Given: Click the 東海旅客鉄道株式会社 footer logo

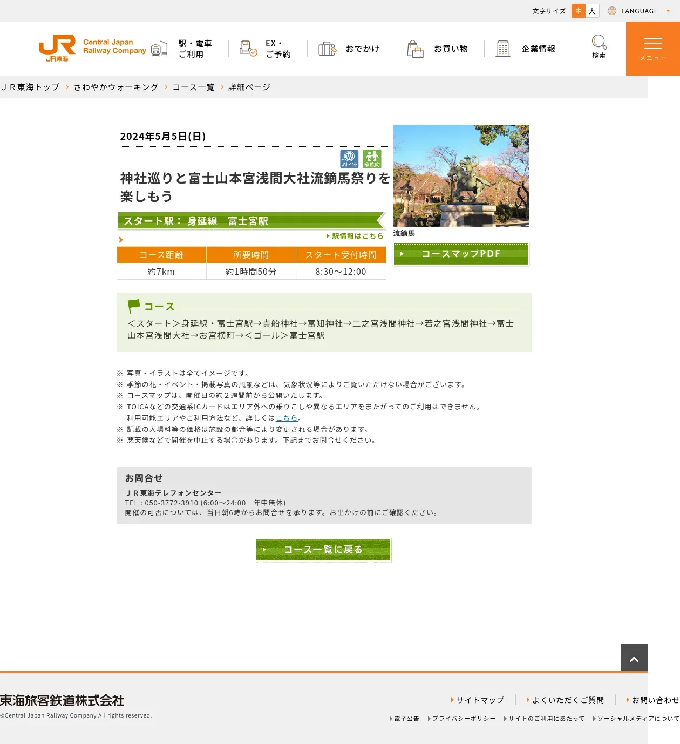Looking at the screenshot, I should [x=62, y=700].
